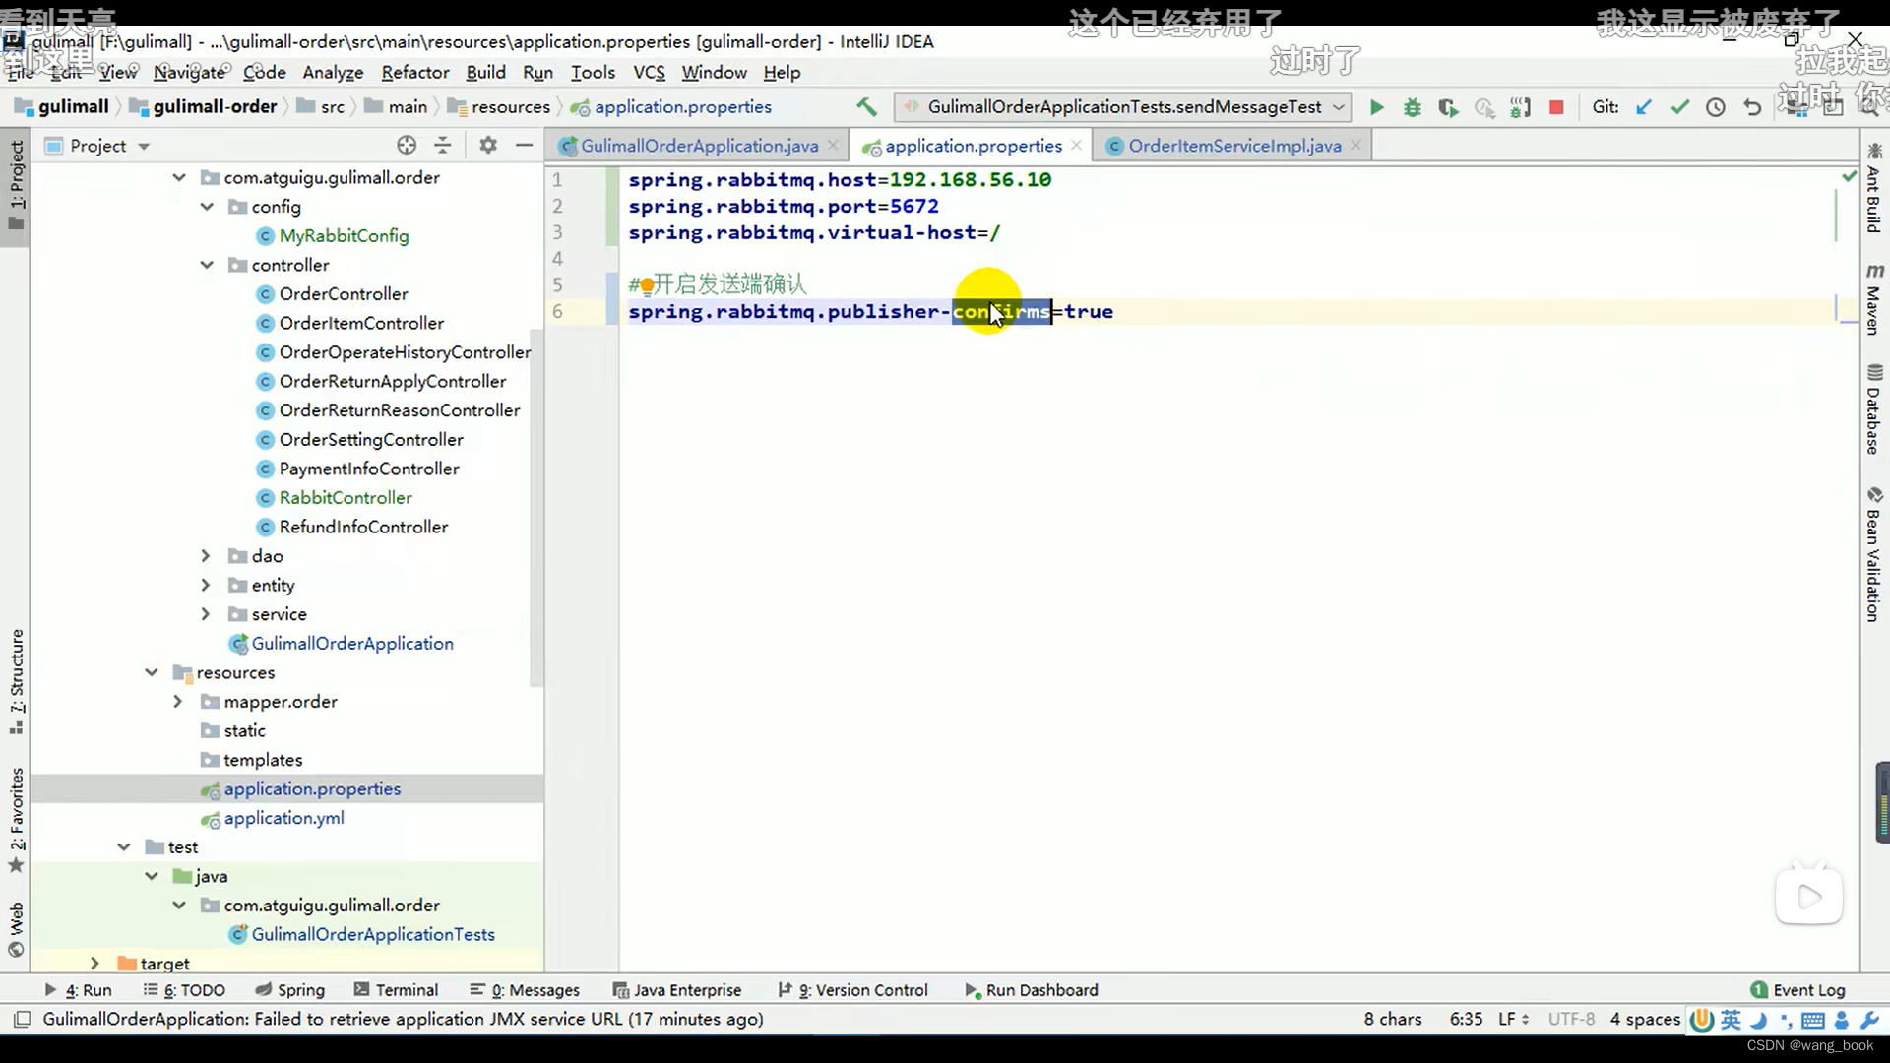This screenshot has height=1063, width=1890.
Task: Open the VCS menu
Action: tap(649, 72)
